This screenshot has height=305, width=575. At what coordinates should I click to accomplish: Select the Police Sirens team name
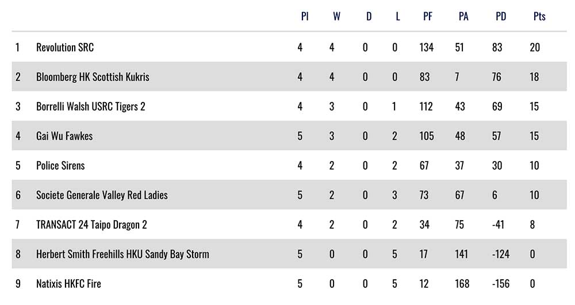click(x=60, y=166)
